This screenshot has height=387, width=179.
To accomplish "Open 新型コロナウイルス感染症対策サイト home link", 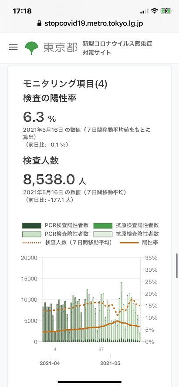I will (118, 48).
